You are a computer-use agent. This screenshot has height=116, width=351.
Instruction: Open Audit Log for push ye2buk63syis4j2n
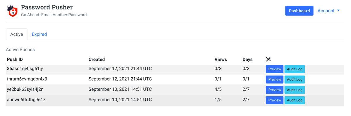click(x=295, y=90)
